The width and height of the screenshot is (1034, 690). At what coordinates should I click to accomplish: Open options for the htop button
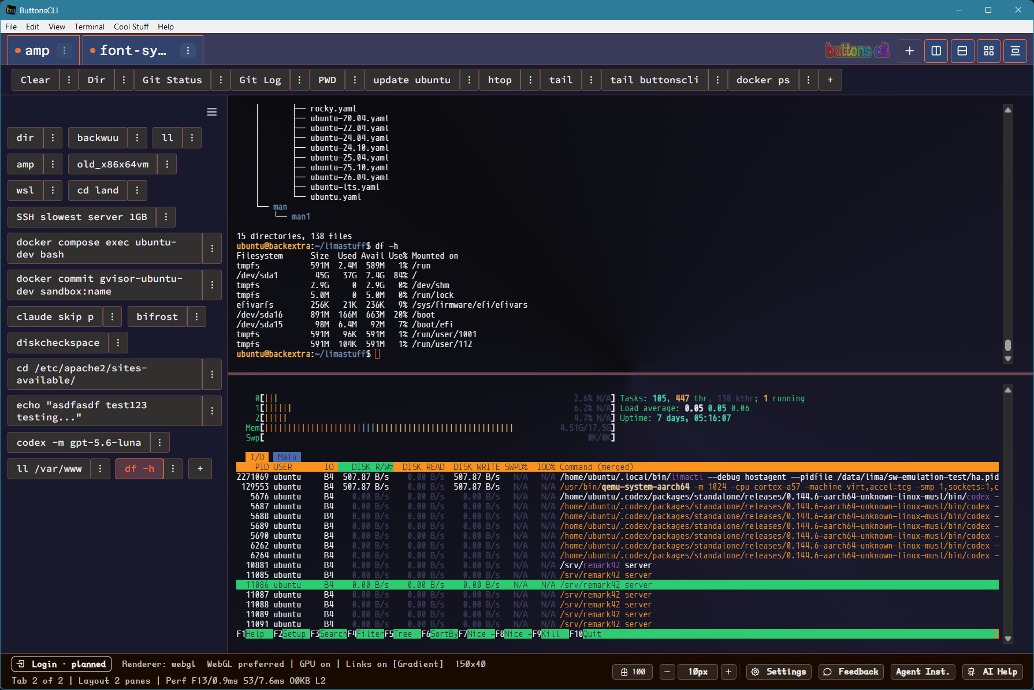(x=530, y=80)
